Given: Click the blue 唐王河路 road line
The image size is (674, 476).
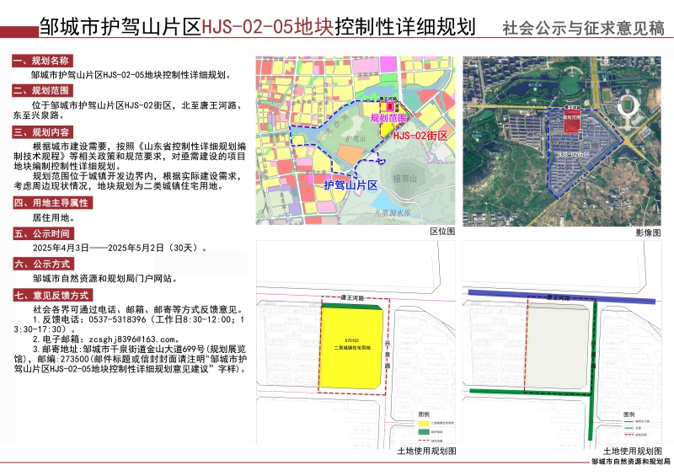Looking at the screenshot, I should pyautogui.click(x=561, y=297).
